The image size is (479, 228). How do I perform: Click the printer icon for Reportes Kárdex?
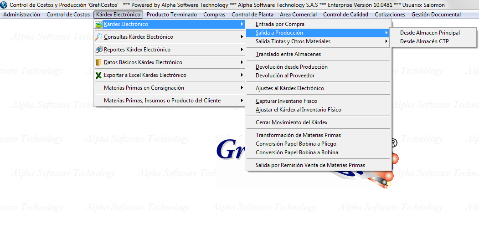(98, 50)
